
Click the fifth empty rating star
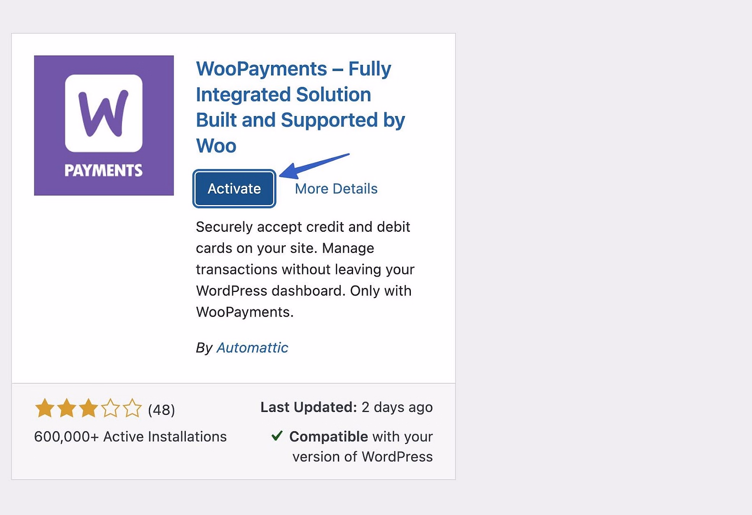pyautogui.click(x=132, y=409)
